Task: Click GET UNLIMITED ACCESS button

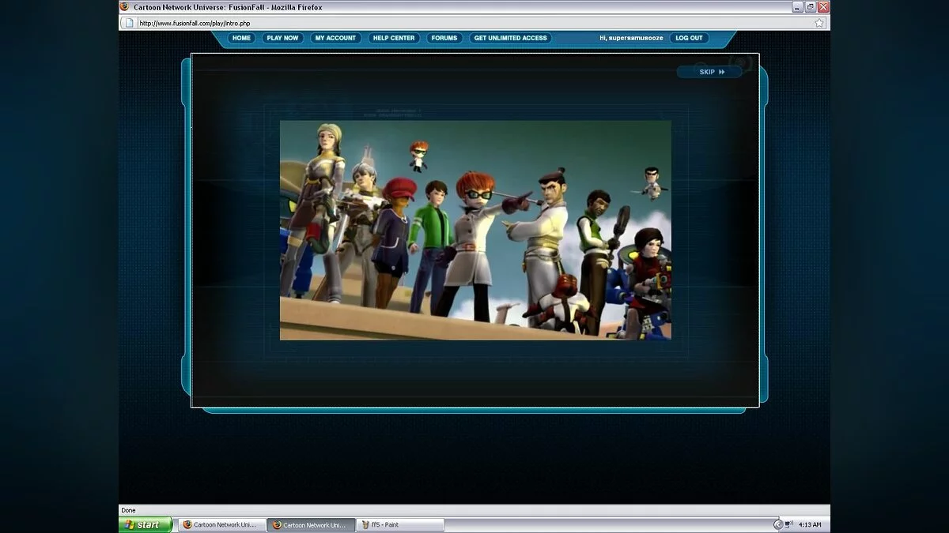Action: click(510, 38)
